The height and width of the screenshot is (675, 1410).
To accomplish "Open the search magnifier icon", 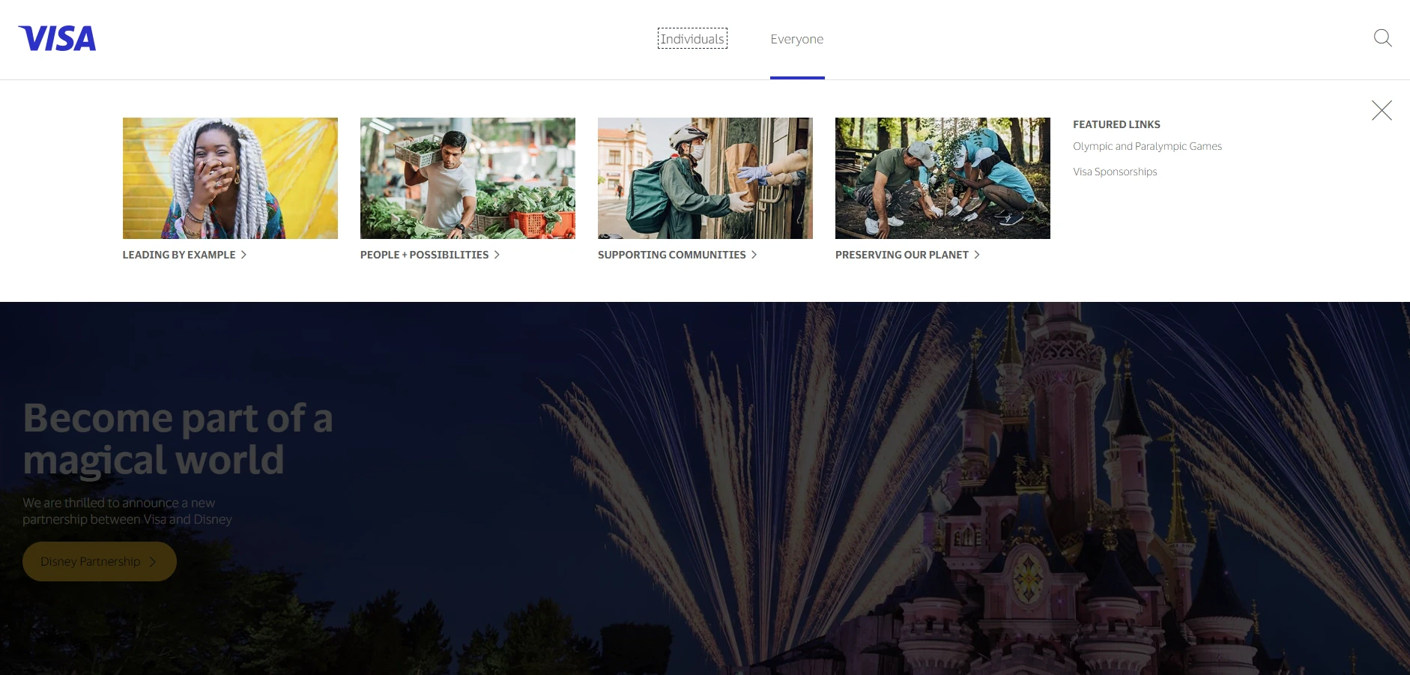I will point(1382,38).
